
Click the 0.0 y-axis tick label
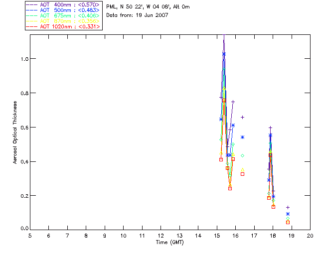click(x=24, y=229)
